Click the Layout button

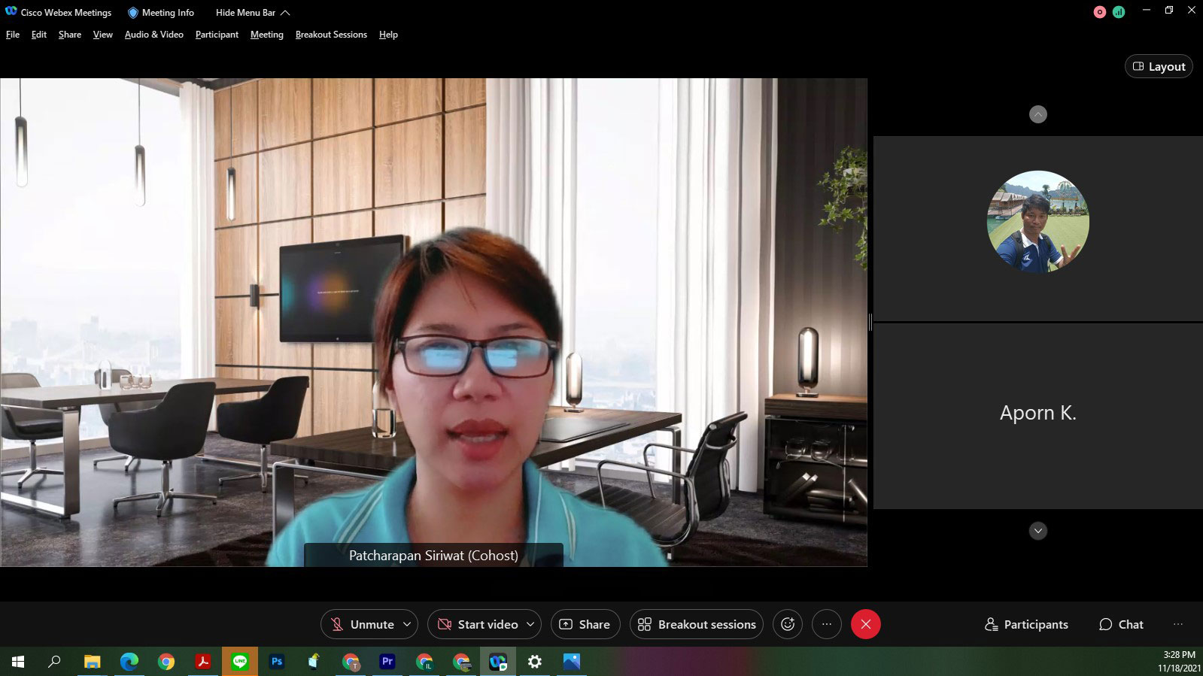point(1159,66)
